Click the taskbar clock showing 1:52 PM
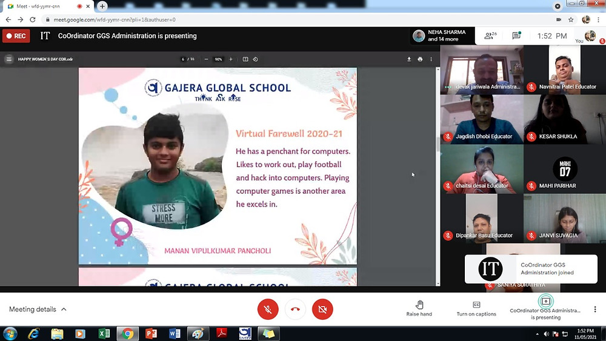Screen dimensions: 606x341 (x=585, y=334)
